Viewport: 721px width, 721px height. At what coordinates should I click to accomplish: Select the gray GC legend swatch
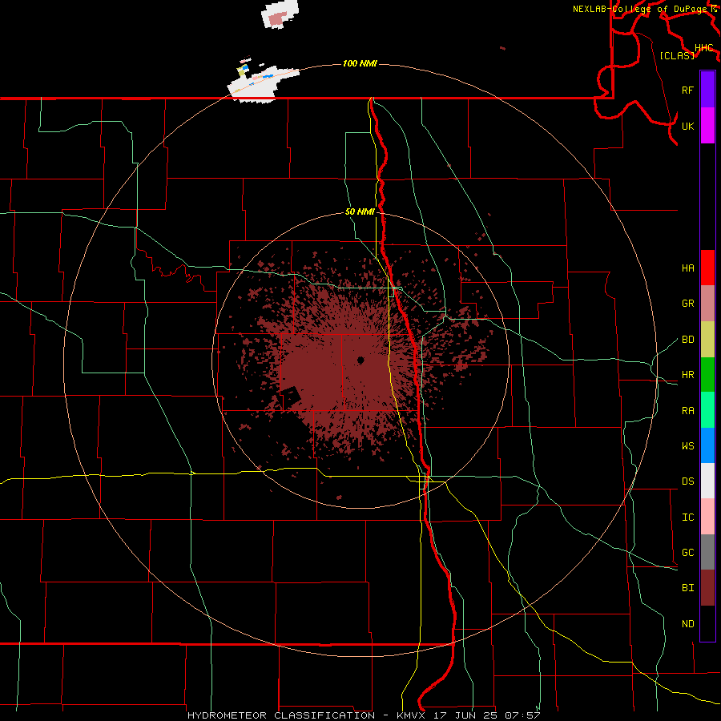click(x=707, y=552)
